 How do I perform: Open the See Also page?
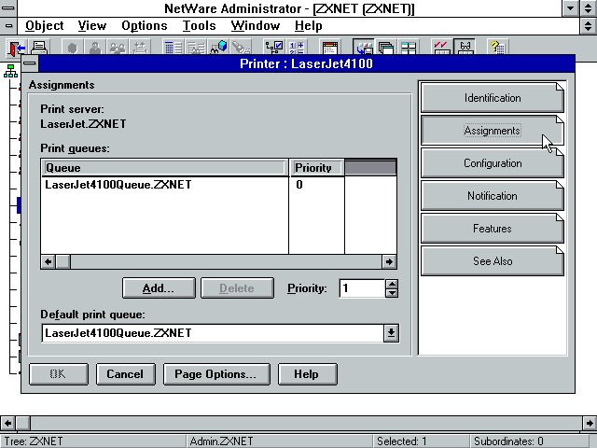click(x=493, y=261)
